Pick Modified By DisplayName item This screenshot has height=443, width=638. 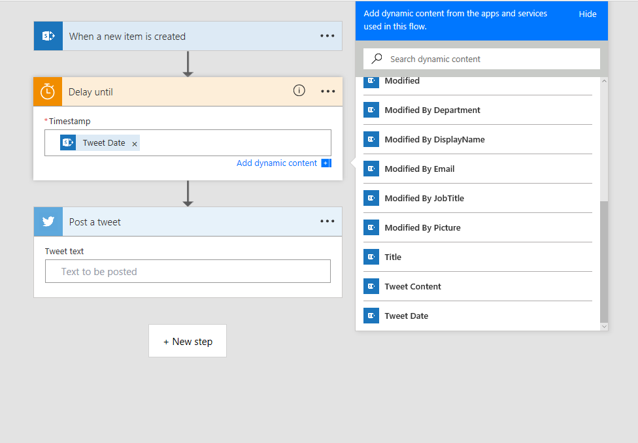click(434, 139)
